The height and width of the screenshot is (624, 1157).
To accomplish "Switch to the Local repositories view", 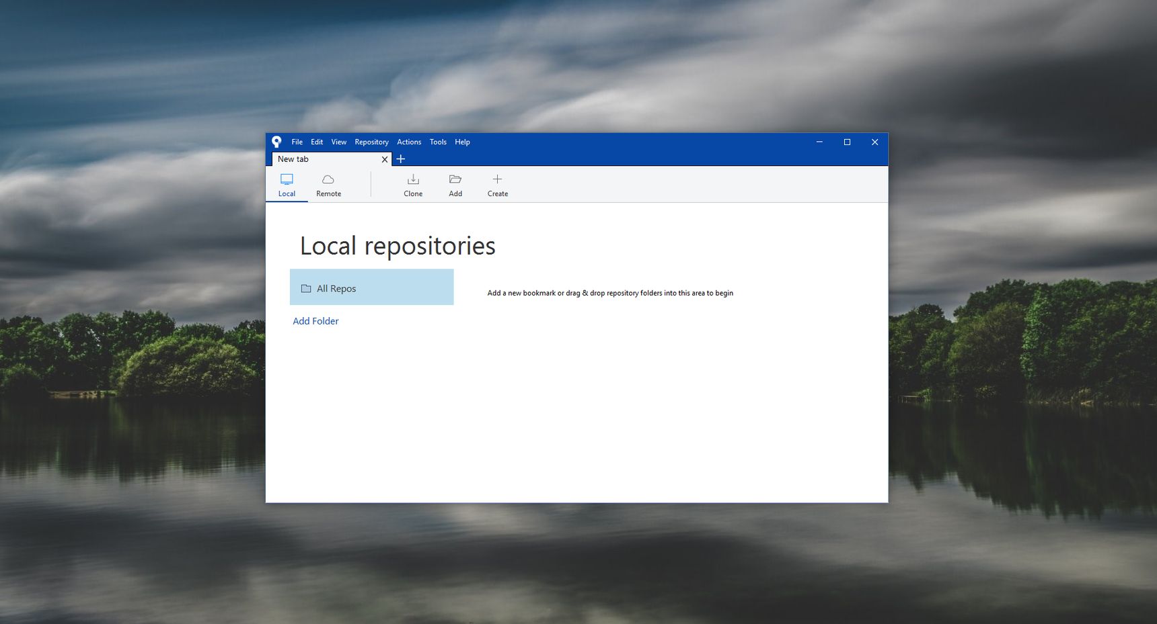I will [287, 185].
